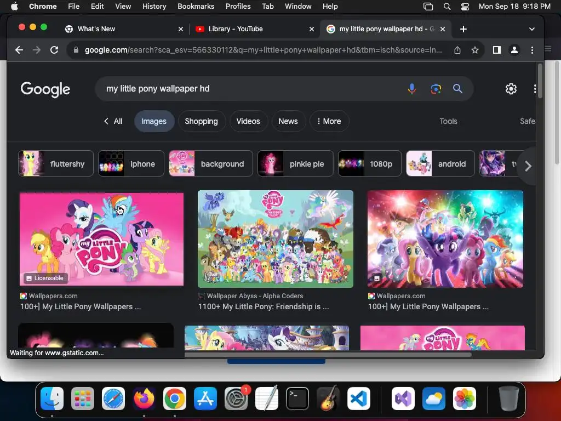Open macOS Control Center icon
Viewport: 561px width, 421px height.
pos(465,7)
